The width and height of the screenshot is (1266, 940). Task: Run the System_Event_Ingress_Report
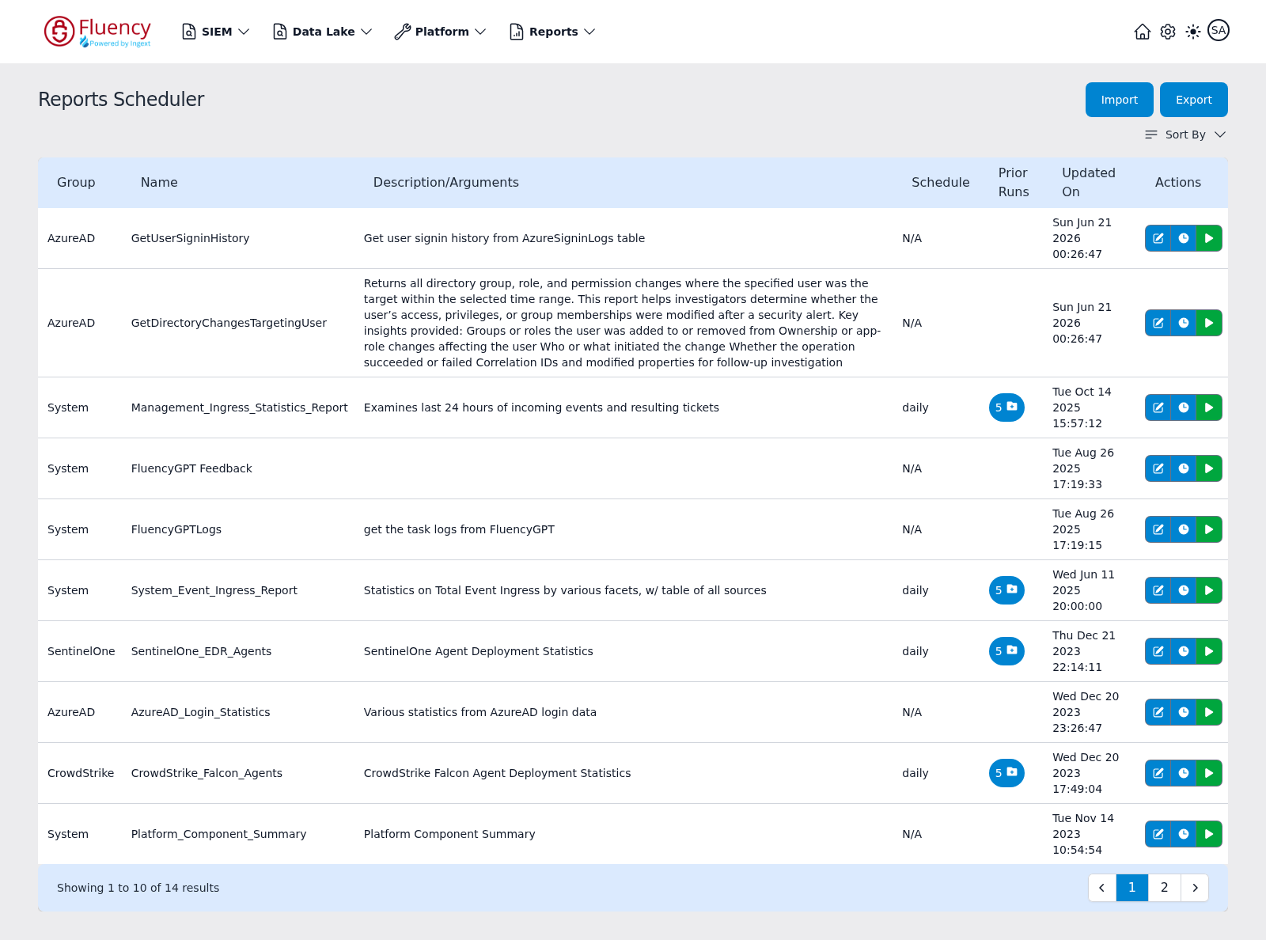click(1209, 590)
